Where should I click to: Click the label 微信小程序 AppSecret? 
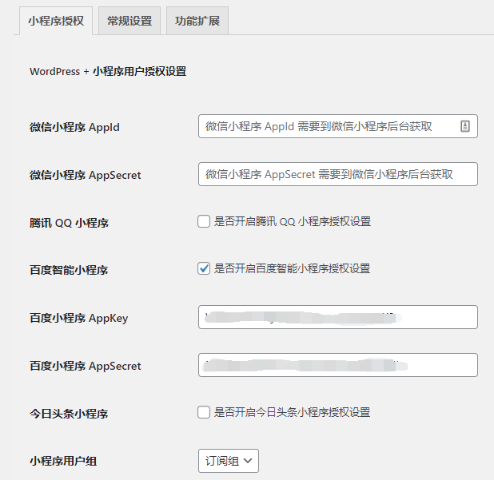click(85, 175)
